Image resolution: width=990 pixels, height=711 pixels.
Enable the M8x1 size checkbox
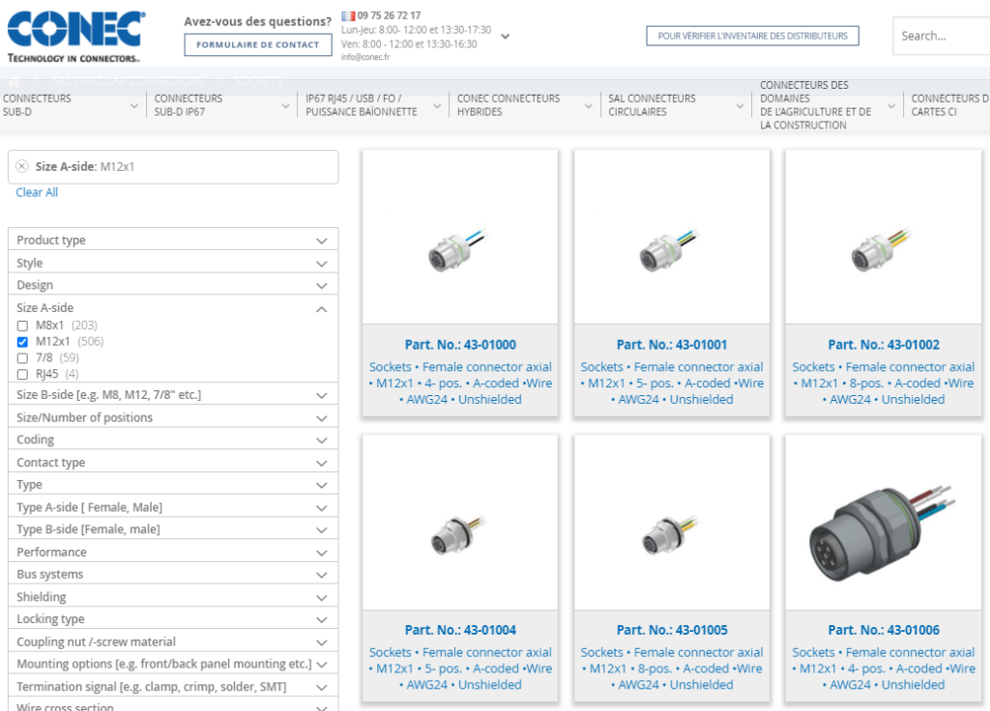pyautogui.click(x=22, y=326)
